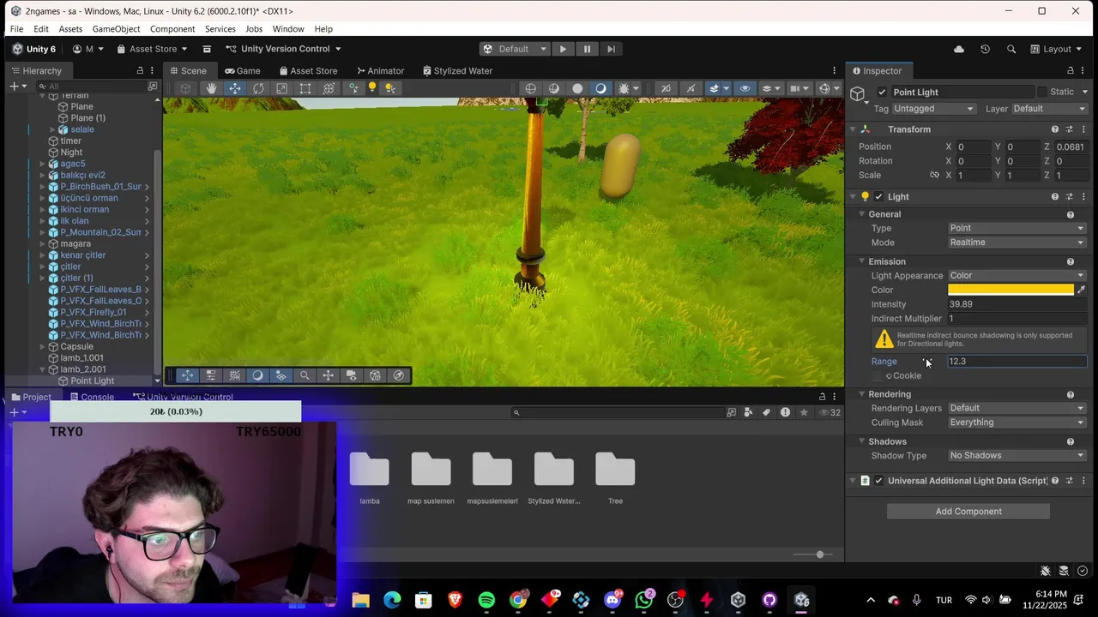Toggle Light component enabled checkbox
Screen dimensions: 1098x617
click(x=878, y=197)
